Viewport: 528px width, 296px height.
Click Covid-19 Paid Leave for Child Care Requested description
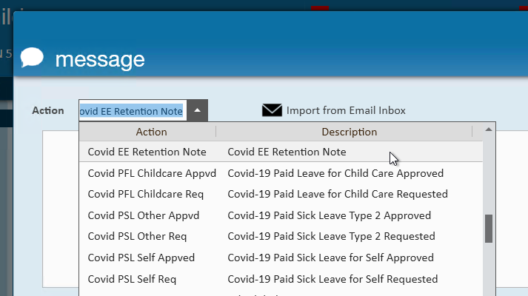(337, 194)
